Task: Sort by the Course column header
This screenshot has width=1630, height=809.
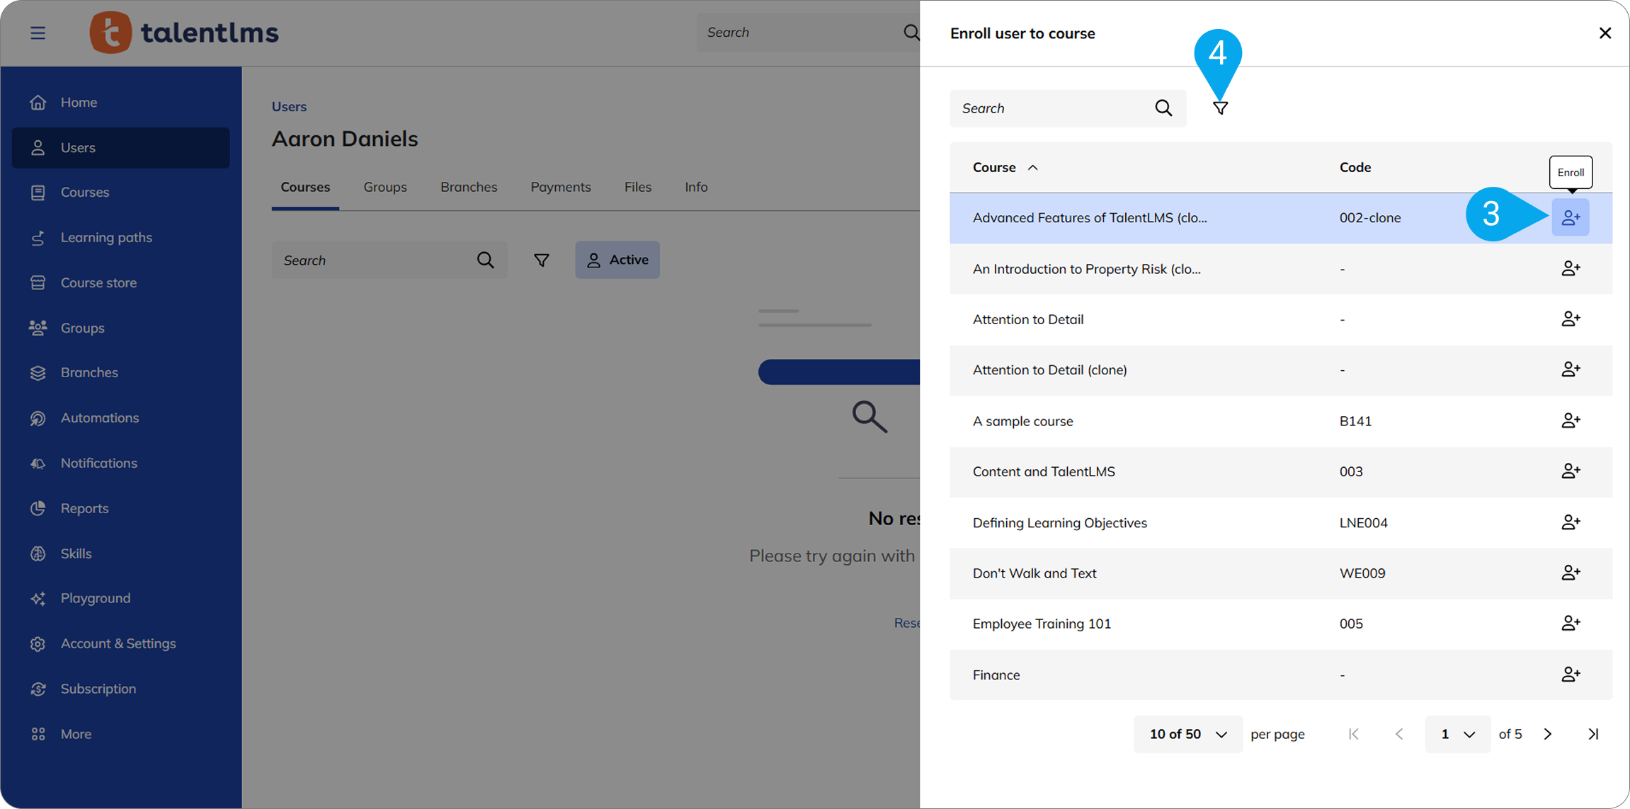Action: (1005, 168)
